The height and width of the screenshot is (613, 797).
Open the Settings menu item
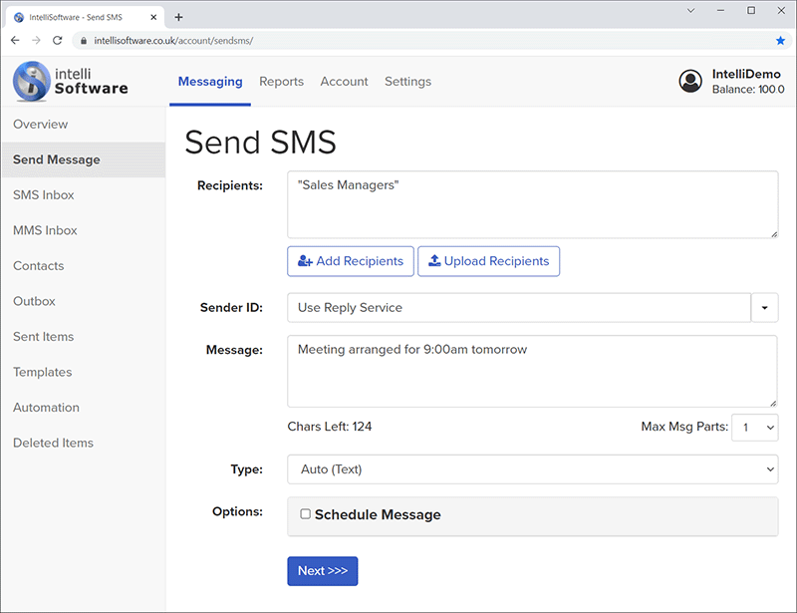point(407,82)
